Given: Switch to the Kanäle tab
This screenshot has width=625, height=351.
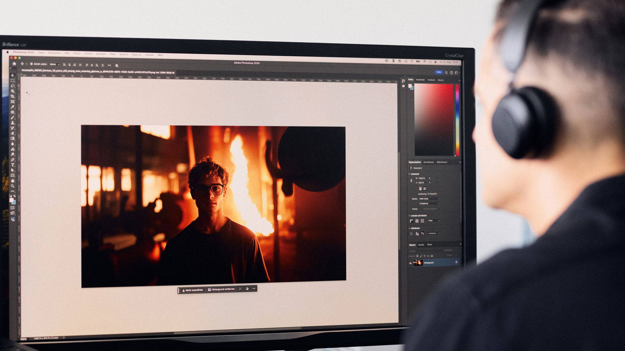Looking at the screenshot, I should click(x=421, y=245).
